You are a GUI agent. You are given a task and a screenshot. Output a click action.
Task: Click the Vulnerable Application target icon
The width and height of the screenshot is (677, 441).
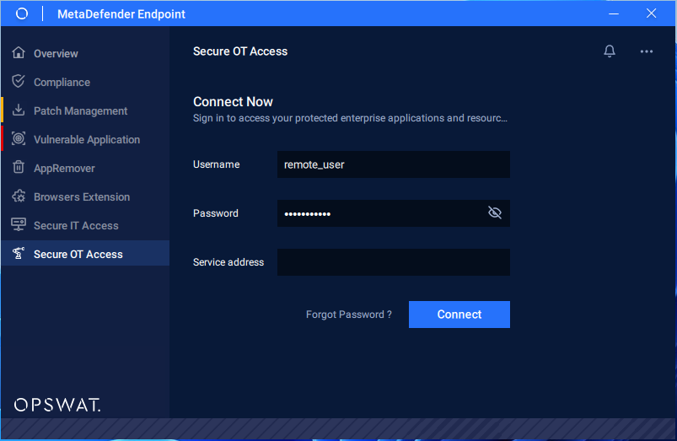(19, 138)
